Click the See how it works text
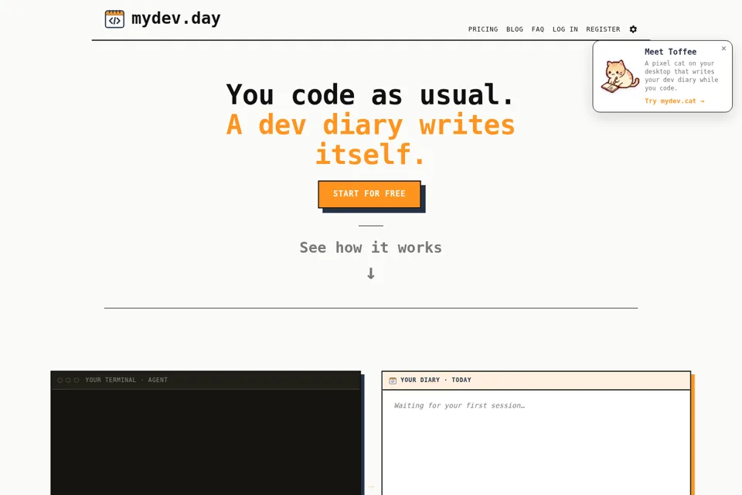 (x=370, y=247)
